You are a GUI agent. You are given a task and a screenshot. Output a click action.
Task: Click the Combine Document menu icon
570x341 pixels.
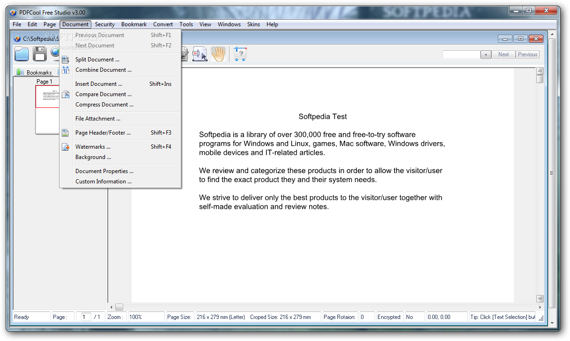tap(66, 70)
